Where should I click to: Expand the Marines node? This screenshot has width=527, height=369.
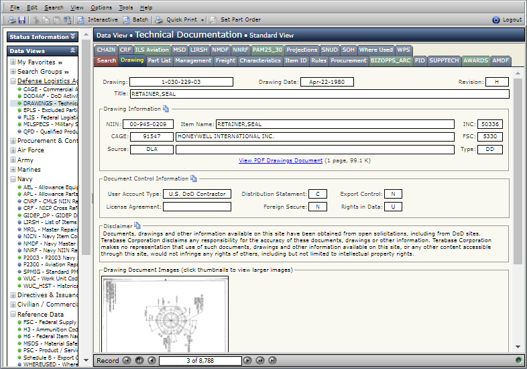pos(13,169)
